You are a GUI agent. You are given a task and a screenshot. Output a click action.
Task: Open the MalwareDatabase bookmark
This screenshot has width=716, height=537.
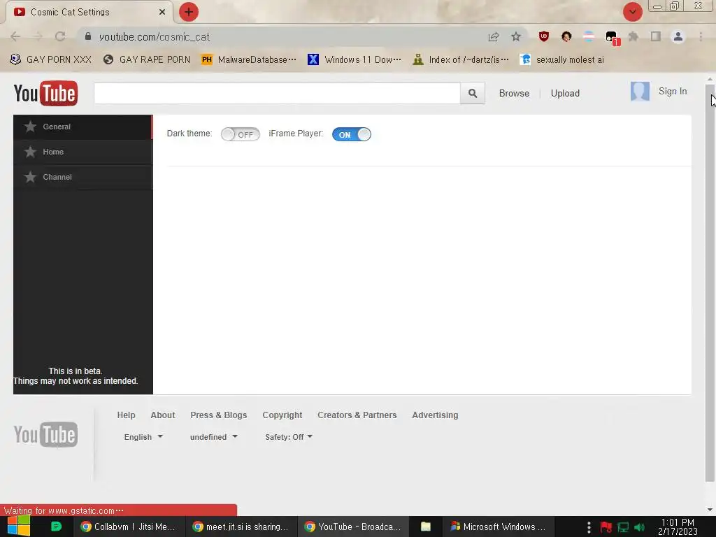(x=249, y=59)
